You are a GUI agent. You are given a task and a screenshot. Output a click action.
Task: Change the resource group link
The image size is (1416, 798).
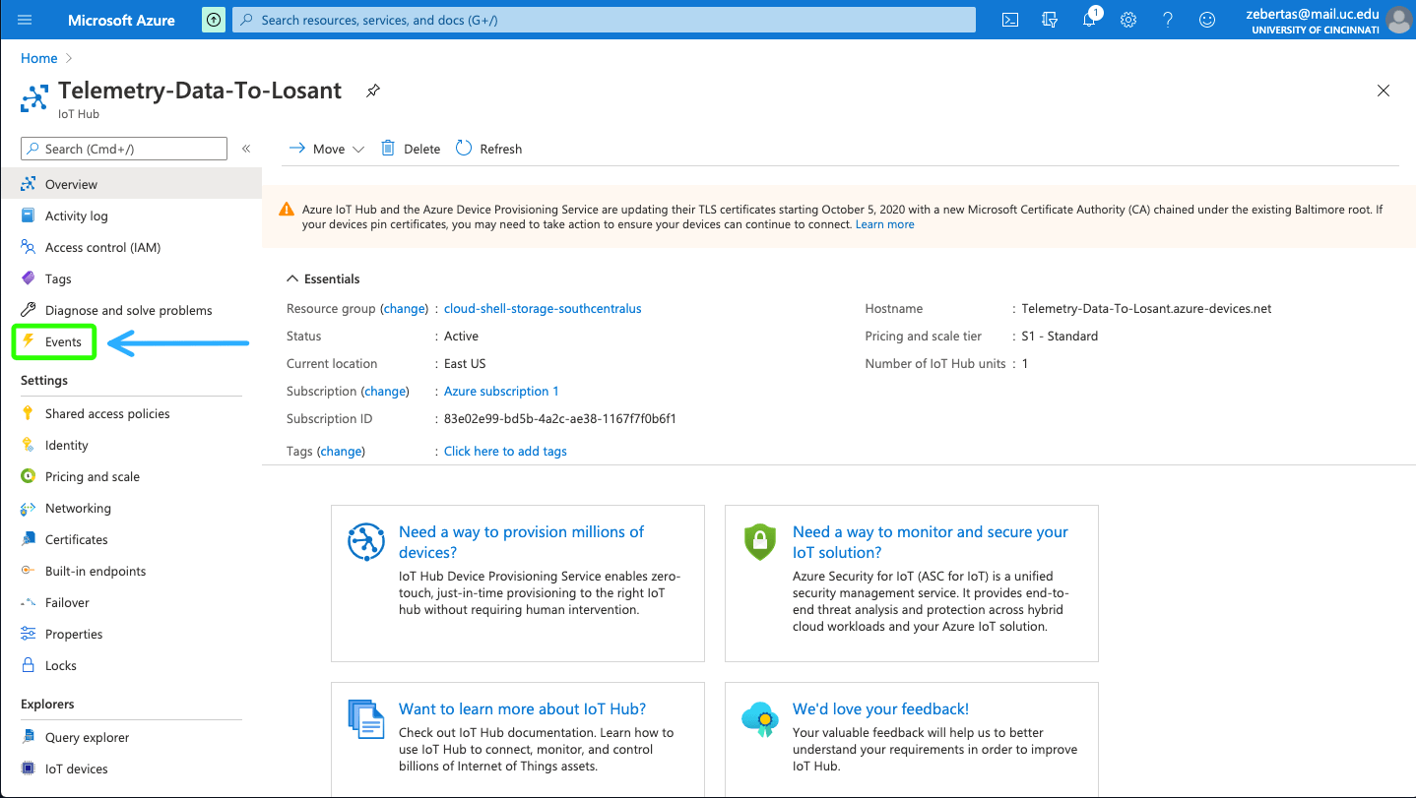tap(405, 308)
